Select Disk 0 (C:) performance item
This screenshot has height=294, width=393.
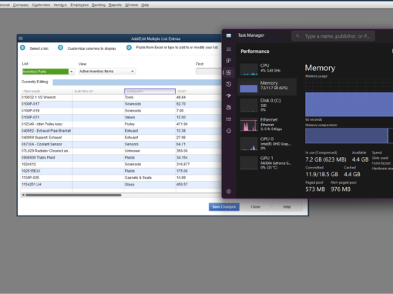click(267, 105)
